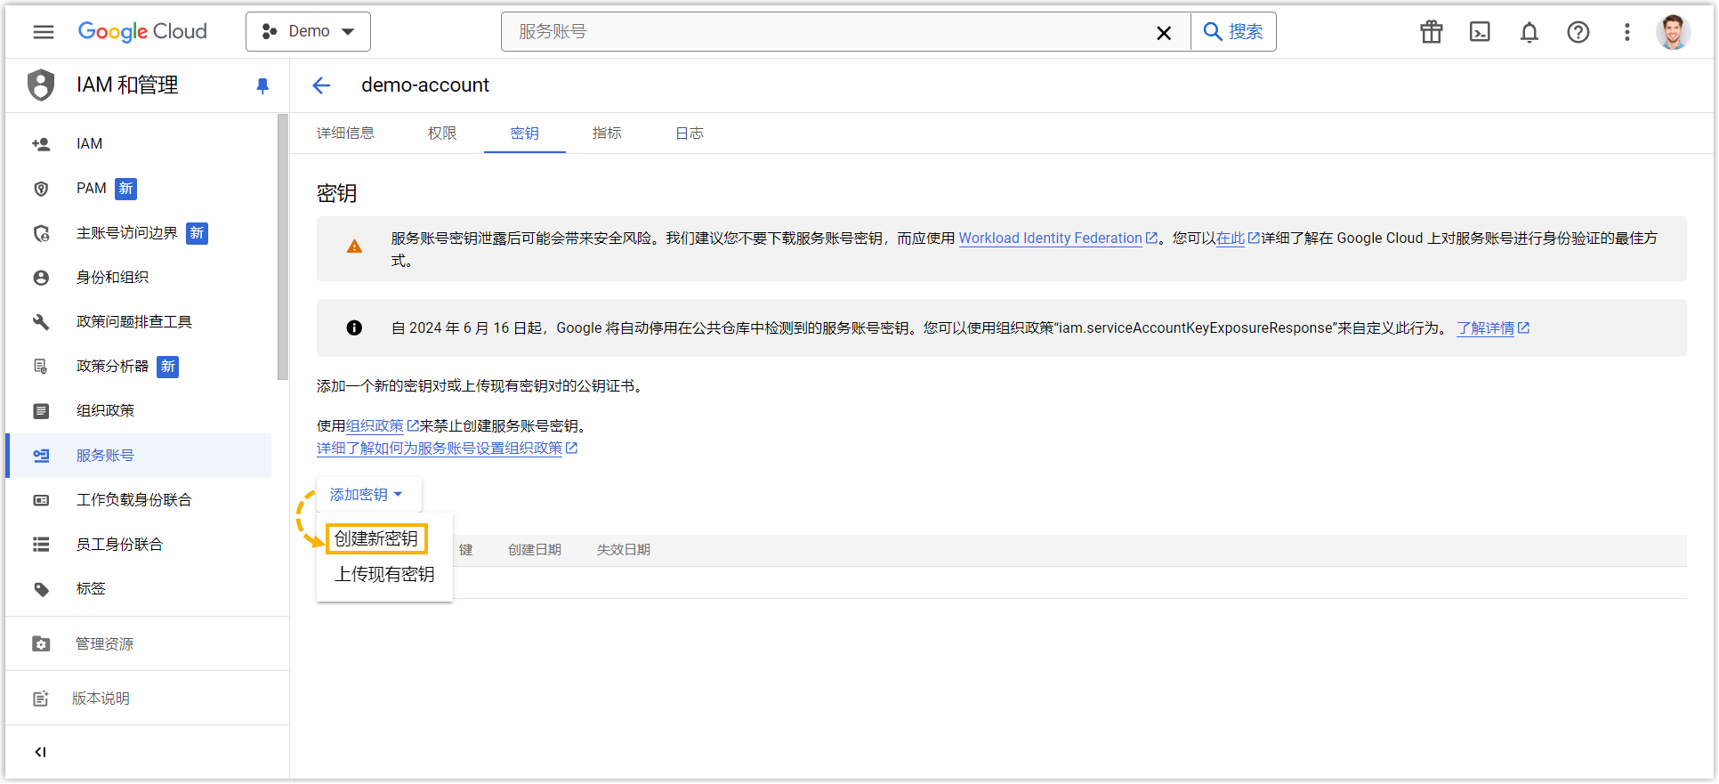This screenshot has width=1719, height=784.
Task: Switch to the 日志 tab
Action: (x=690, y=133)
